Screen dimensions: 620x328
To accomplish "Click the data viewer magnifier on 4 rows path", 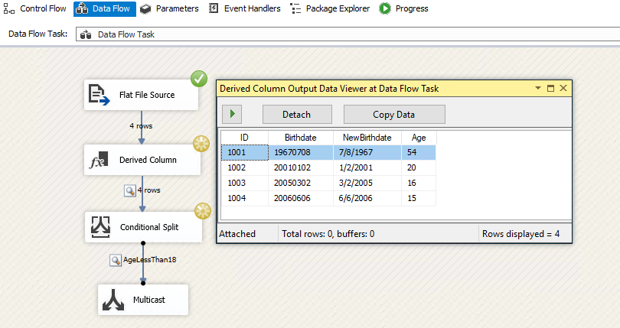I will click(130, 190).
